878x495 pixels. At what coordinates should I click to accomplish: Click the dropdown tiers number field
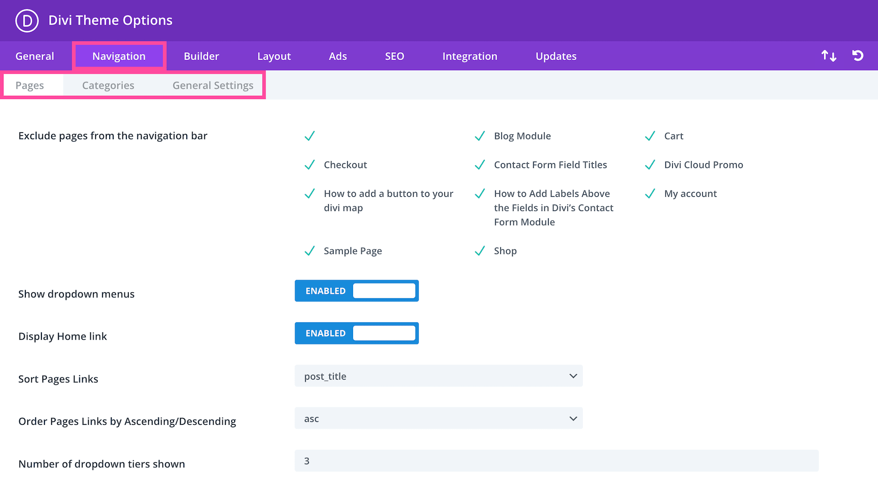point(556,461)
